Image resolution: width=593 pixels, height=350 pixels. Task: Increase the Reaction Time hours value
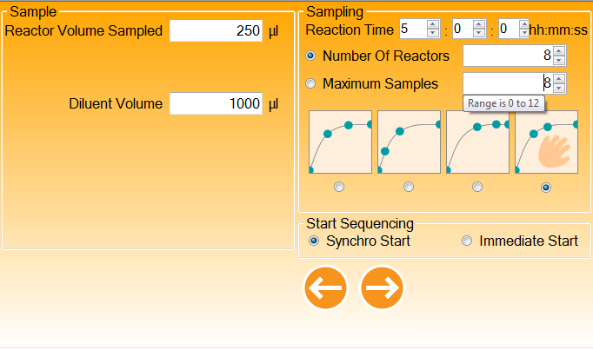[433, 24]
